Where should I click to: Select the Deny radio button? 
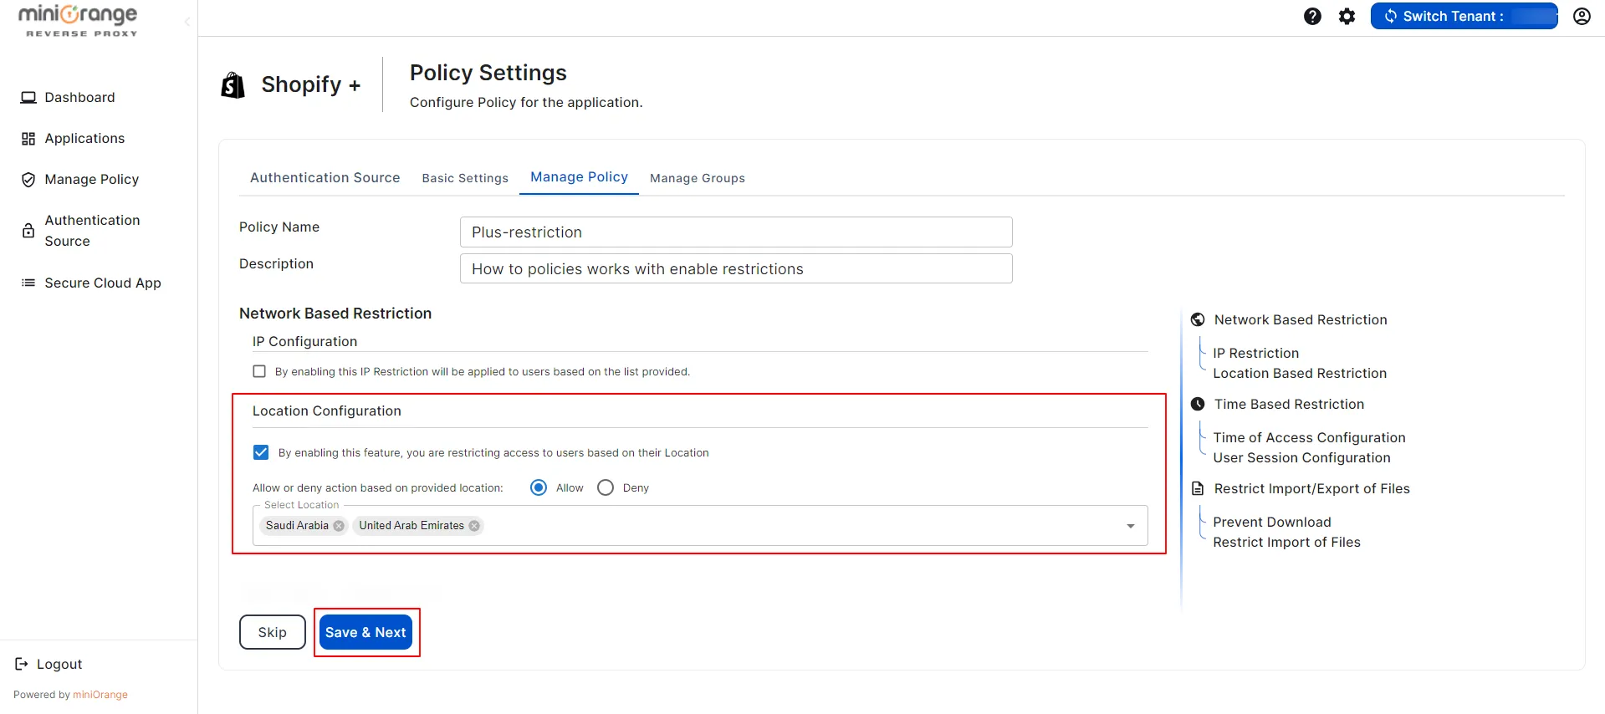606,487
